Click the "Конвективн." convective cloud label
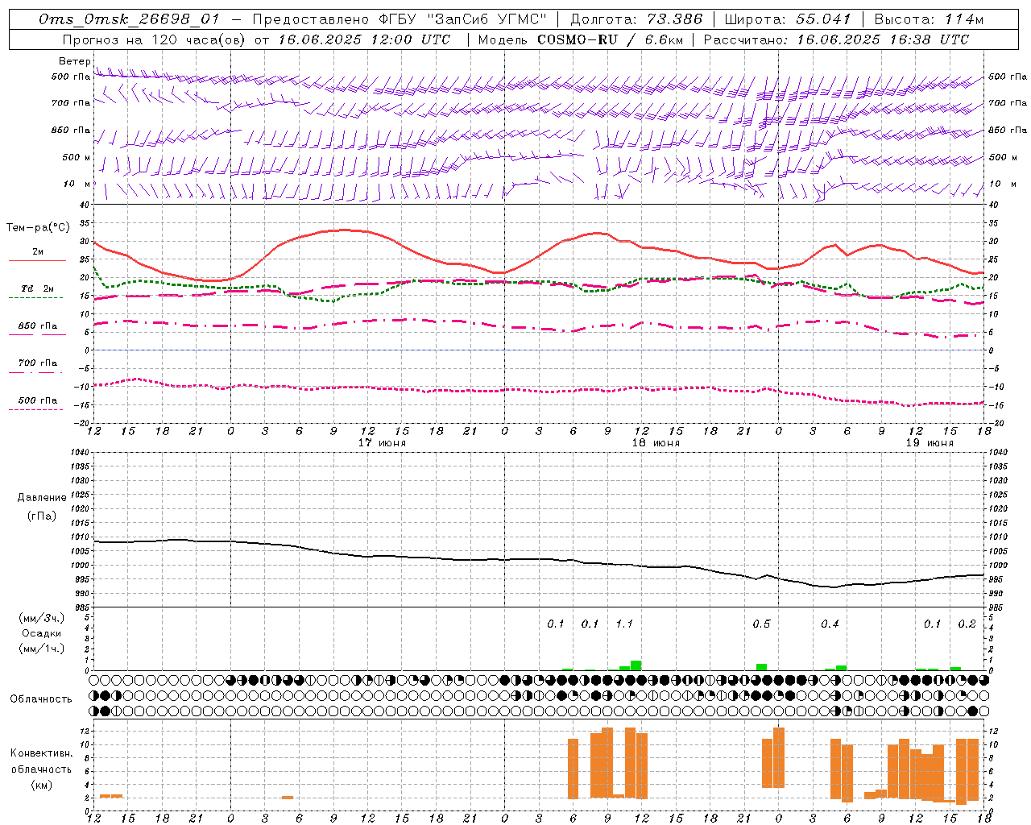The width and height of the screenshot is (1031, 825). [x=41, y=753]
